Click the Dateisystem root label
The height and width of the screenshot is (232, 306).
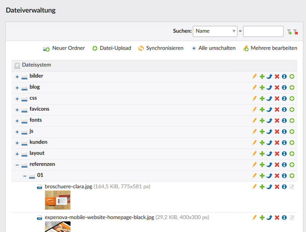36,65
